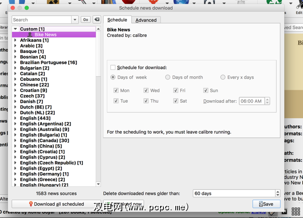Uncheck the Sun day checkbox

[206, 90]
